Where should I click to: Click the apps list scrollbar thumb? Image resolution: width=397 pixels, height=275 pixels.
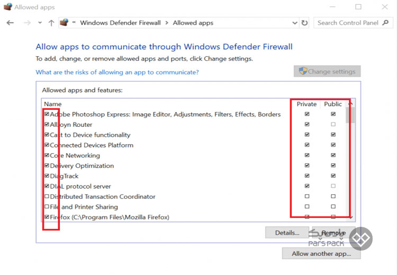point(350,115)
